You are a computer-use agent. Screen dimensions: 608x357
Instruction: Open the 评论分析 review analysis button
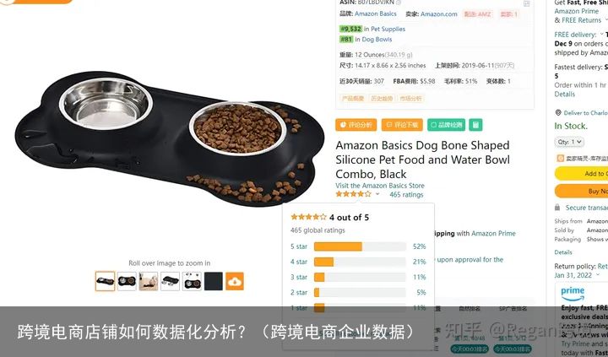[x=356, y=125]
